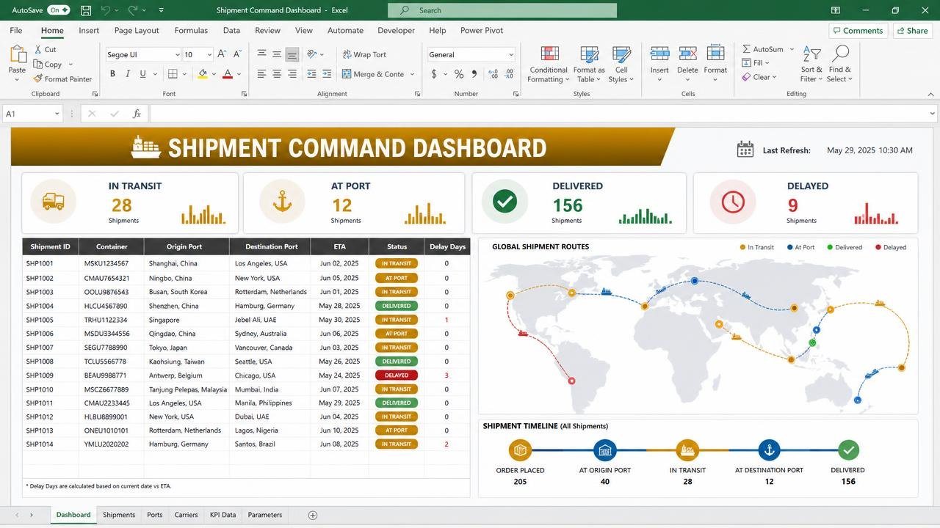Open the font size dropdown
The height and width of the screenshot is (528, 940).
210,55
